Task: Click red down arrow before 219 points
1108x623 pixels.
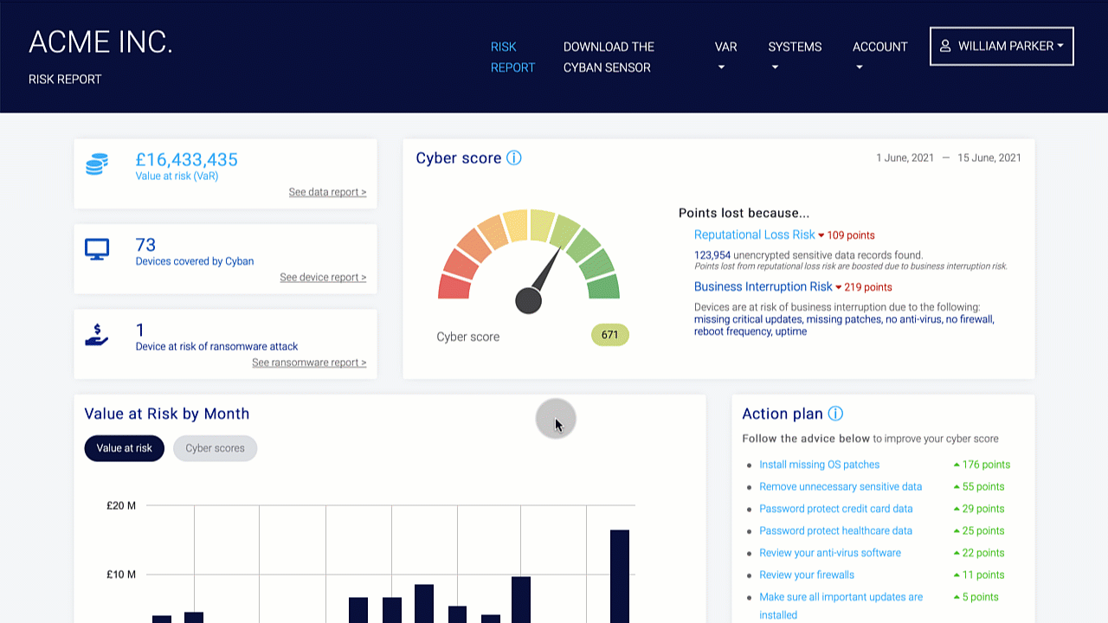Action: tap(838, 287)
